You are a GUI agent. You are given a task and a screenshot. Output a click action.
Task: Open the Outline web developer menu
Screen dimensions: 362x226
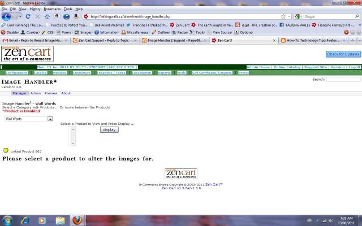161,33
